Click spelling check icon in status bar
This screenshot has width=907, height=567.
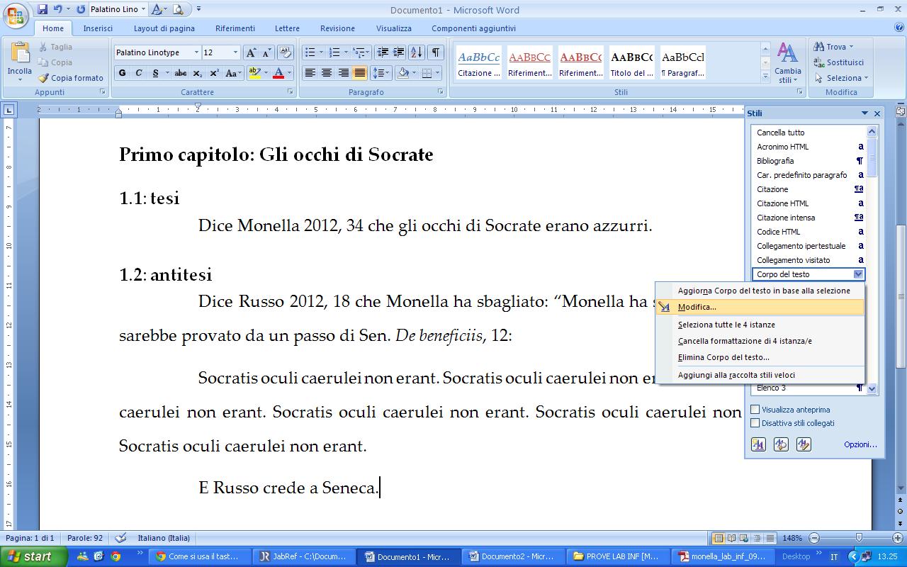tap(120, 538)
